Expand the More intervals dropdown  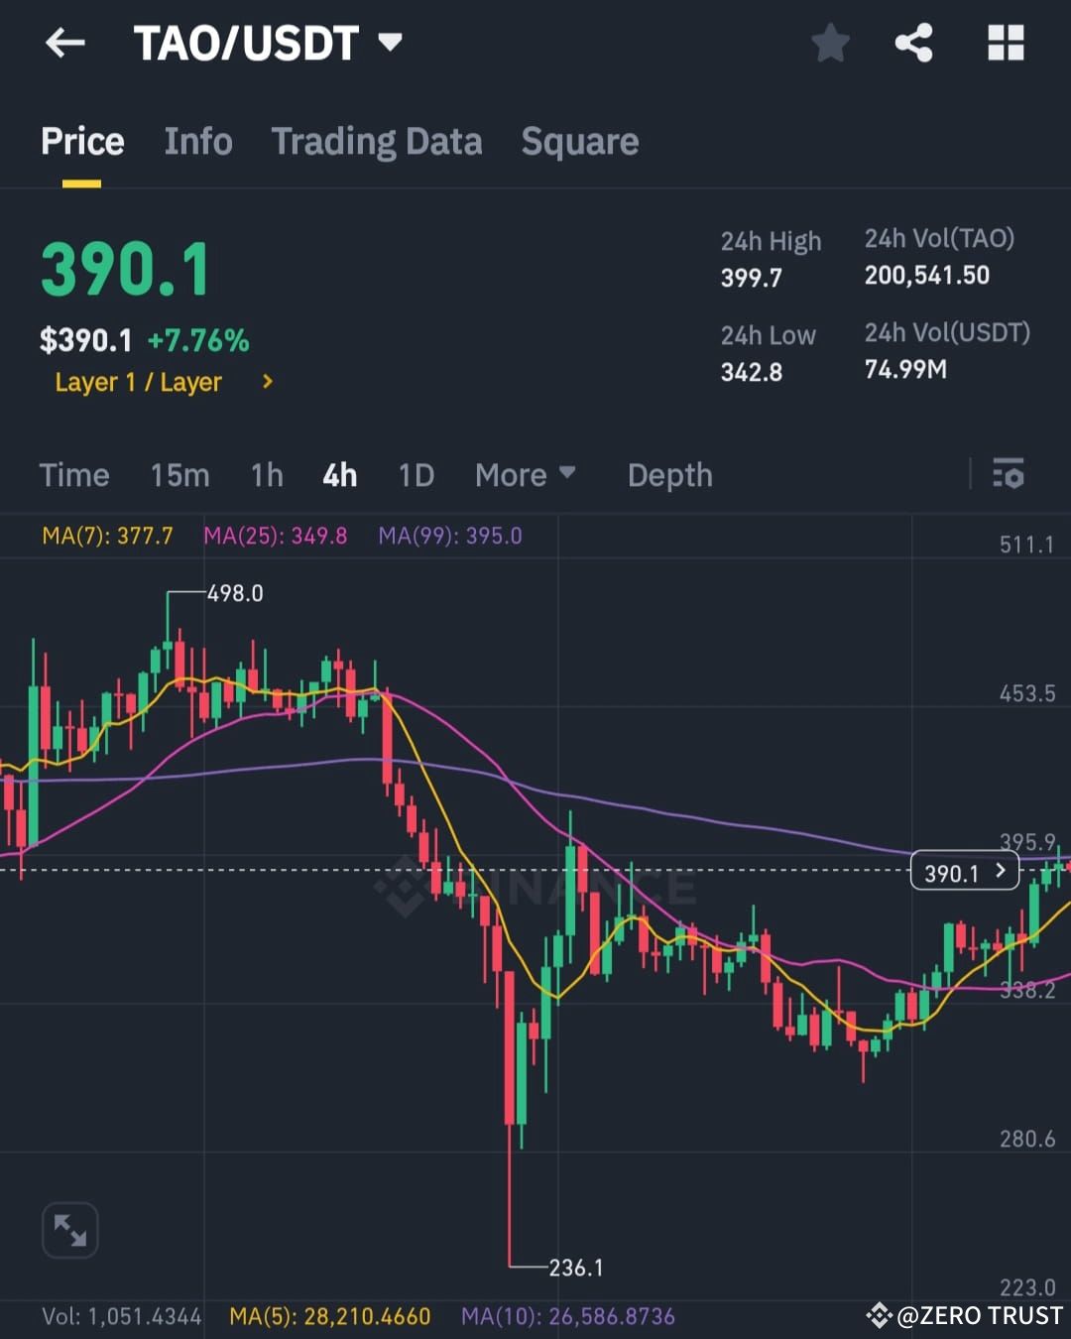(525, 475)
